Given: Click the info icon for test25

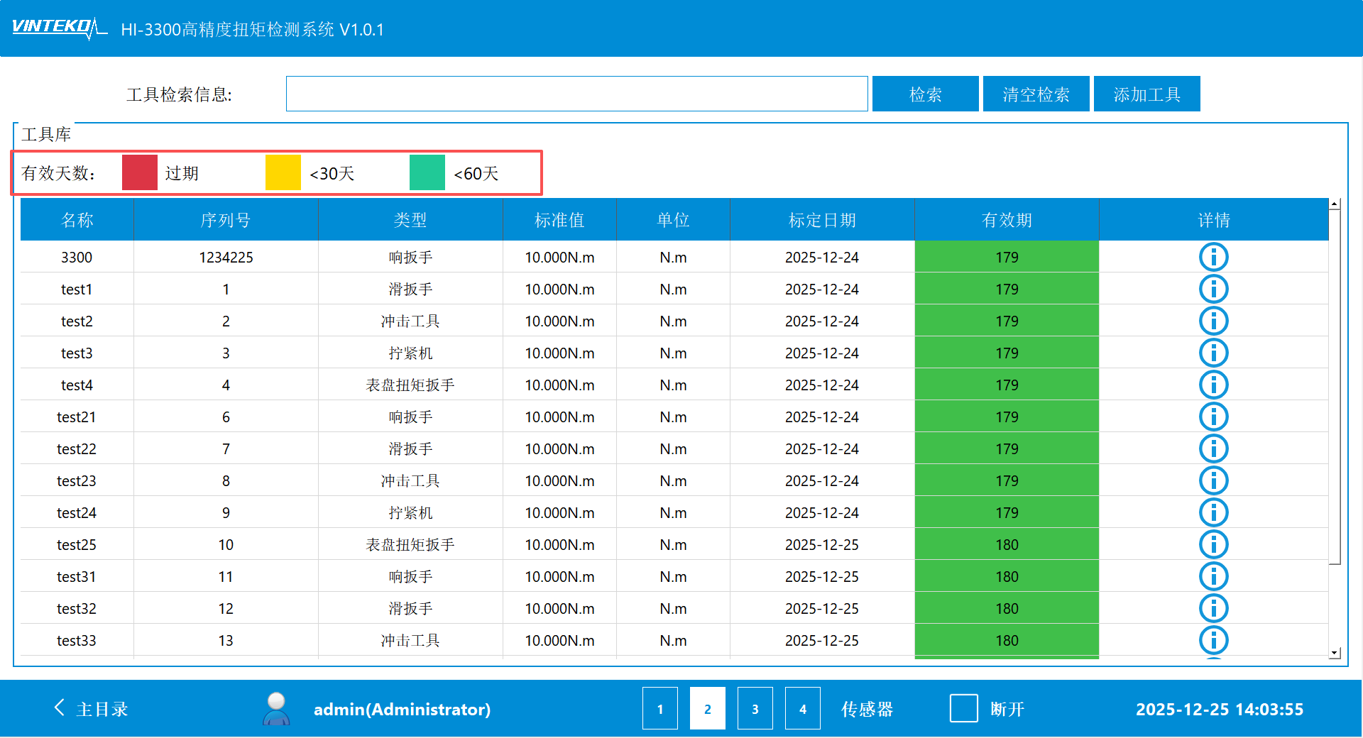Looking at the screenshot, I should [x=1213, y=544].
